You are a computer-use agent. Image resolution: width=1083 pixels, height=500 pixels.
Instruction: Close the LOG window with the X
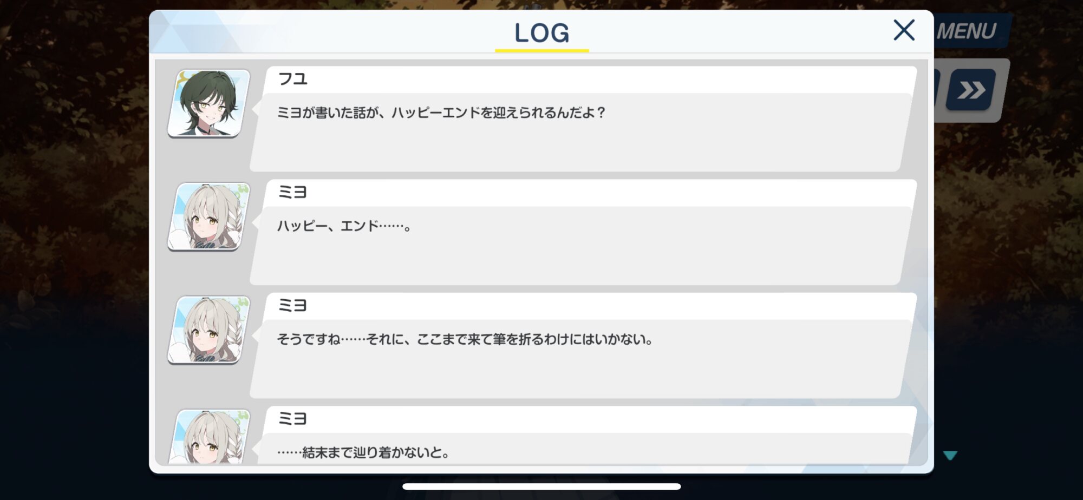coord(904,30)
